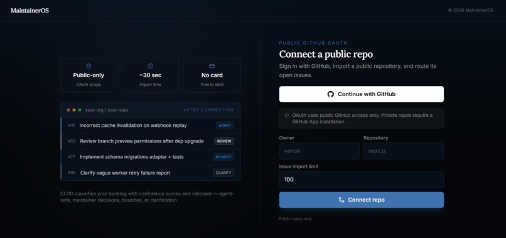
Task: Click the 'PUBLIC GITHUB OAUTH' label
Action: point(313,43)
